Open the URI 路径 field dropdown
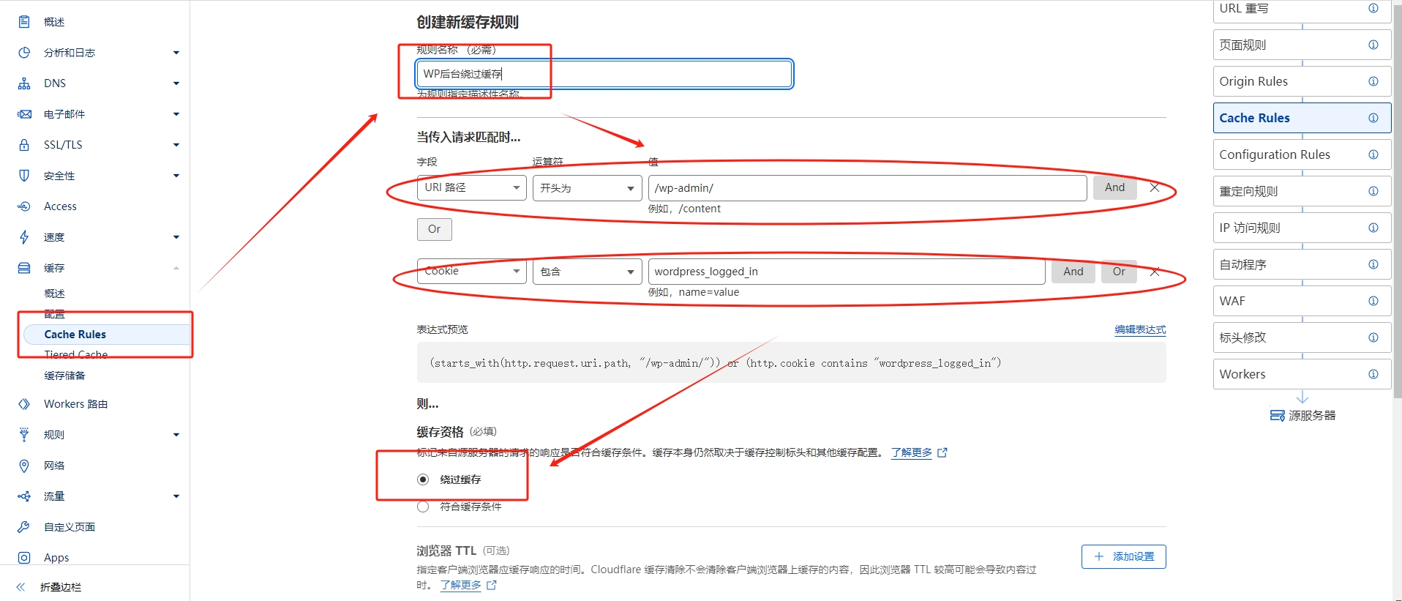Viewport: 1402px width, 601px height. point(472,187)
